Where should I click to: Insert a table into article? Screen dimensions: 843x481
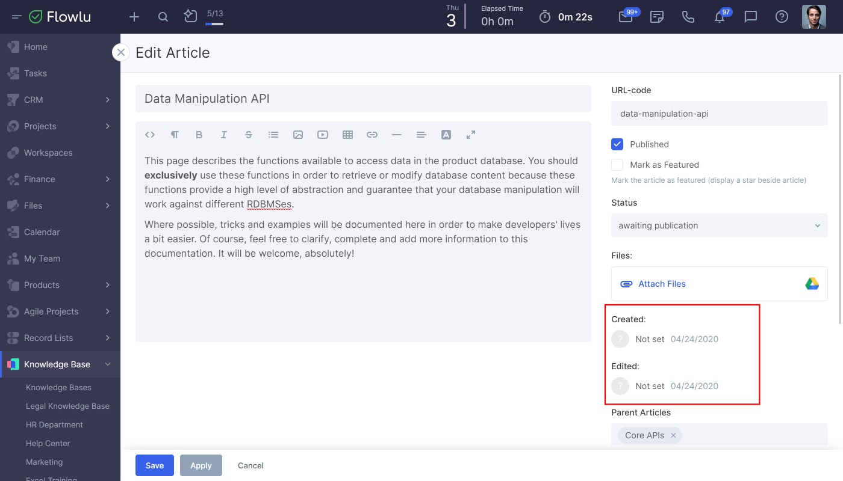[x=347, y=135]
